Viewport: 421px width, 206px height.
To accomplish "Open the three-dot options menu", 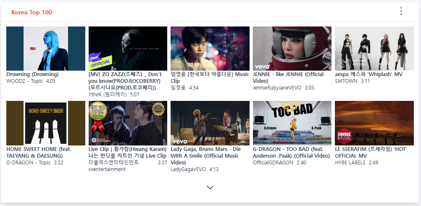I will click(401, 11).
